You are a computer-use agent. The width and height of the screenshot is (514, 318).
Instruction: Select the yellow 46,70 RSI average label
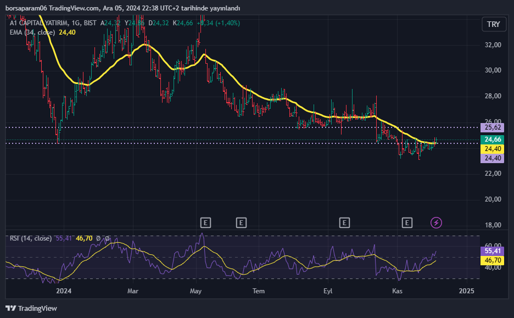pyautogui.click(x=493, y=260)
